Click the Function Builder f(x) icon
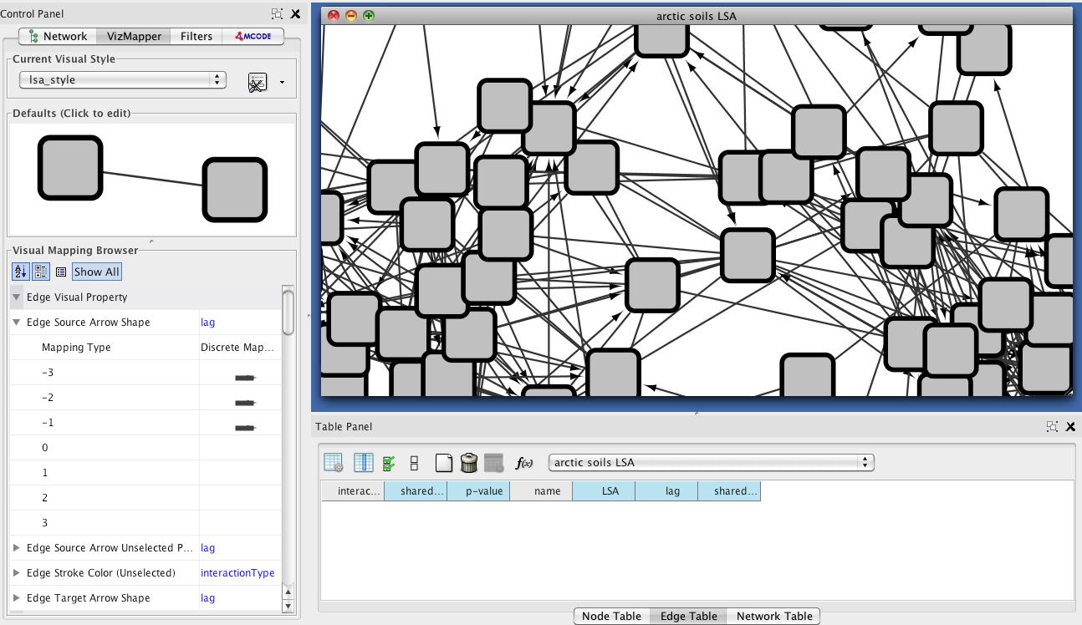 [x=524, y=463]
